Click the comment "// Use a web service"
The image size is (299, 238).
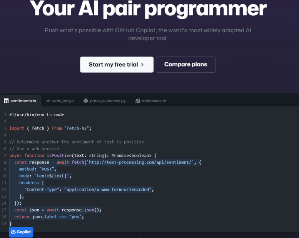point(34,149)
